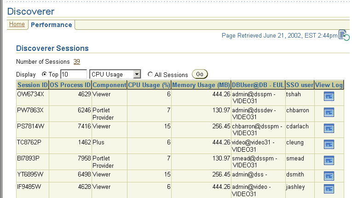This screenshot has height=198, width=352.
Task: Click OS process ID 6246
Action: pyautogui.click(x=84, y=110)
